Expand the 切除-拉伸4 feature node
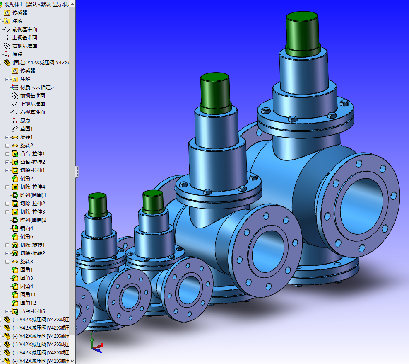Image resolution: width=409 pixels, height=364 pixels. coord(7,187)
